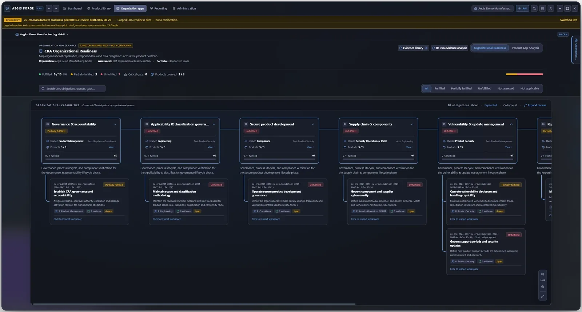582x312 pixels.
Task: Click 1 gap chip on Govern support periods card
Action: [499, 261]
